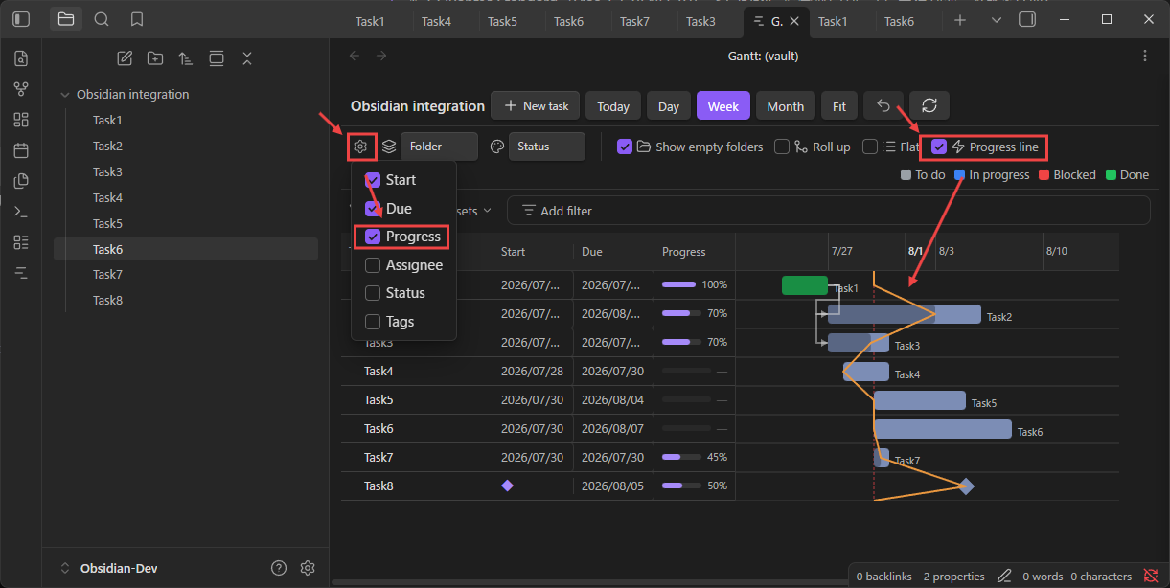Click the pencil edit icon in status bar
Viewport: 1170px width, 588px height.
point(1004,576)
